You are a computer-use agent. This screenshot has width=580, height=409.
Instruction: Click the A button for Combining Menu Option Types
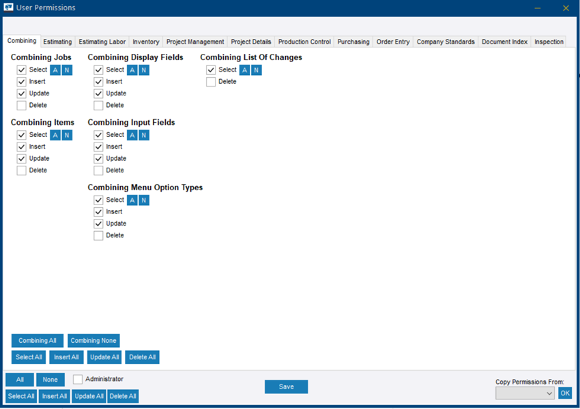132,200
